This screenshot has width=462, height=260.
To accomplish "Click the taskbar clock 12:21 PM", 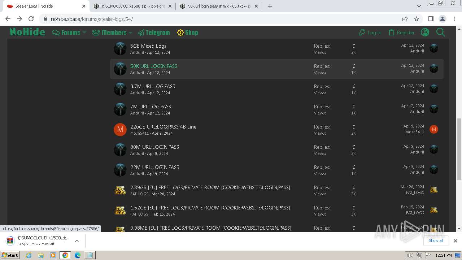I will pos(444,255).
